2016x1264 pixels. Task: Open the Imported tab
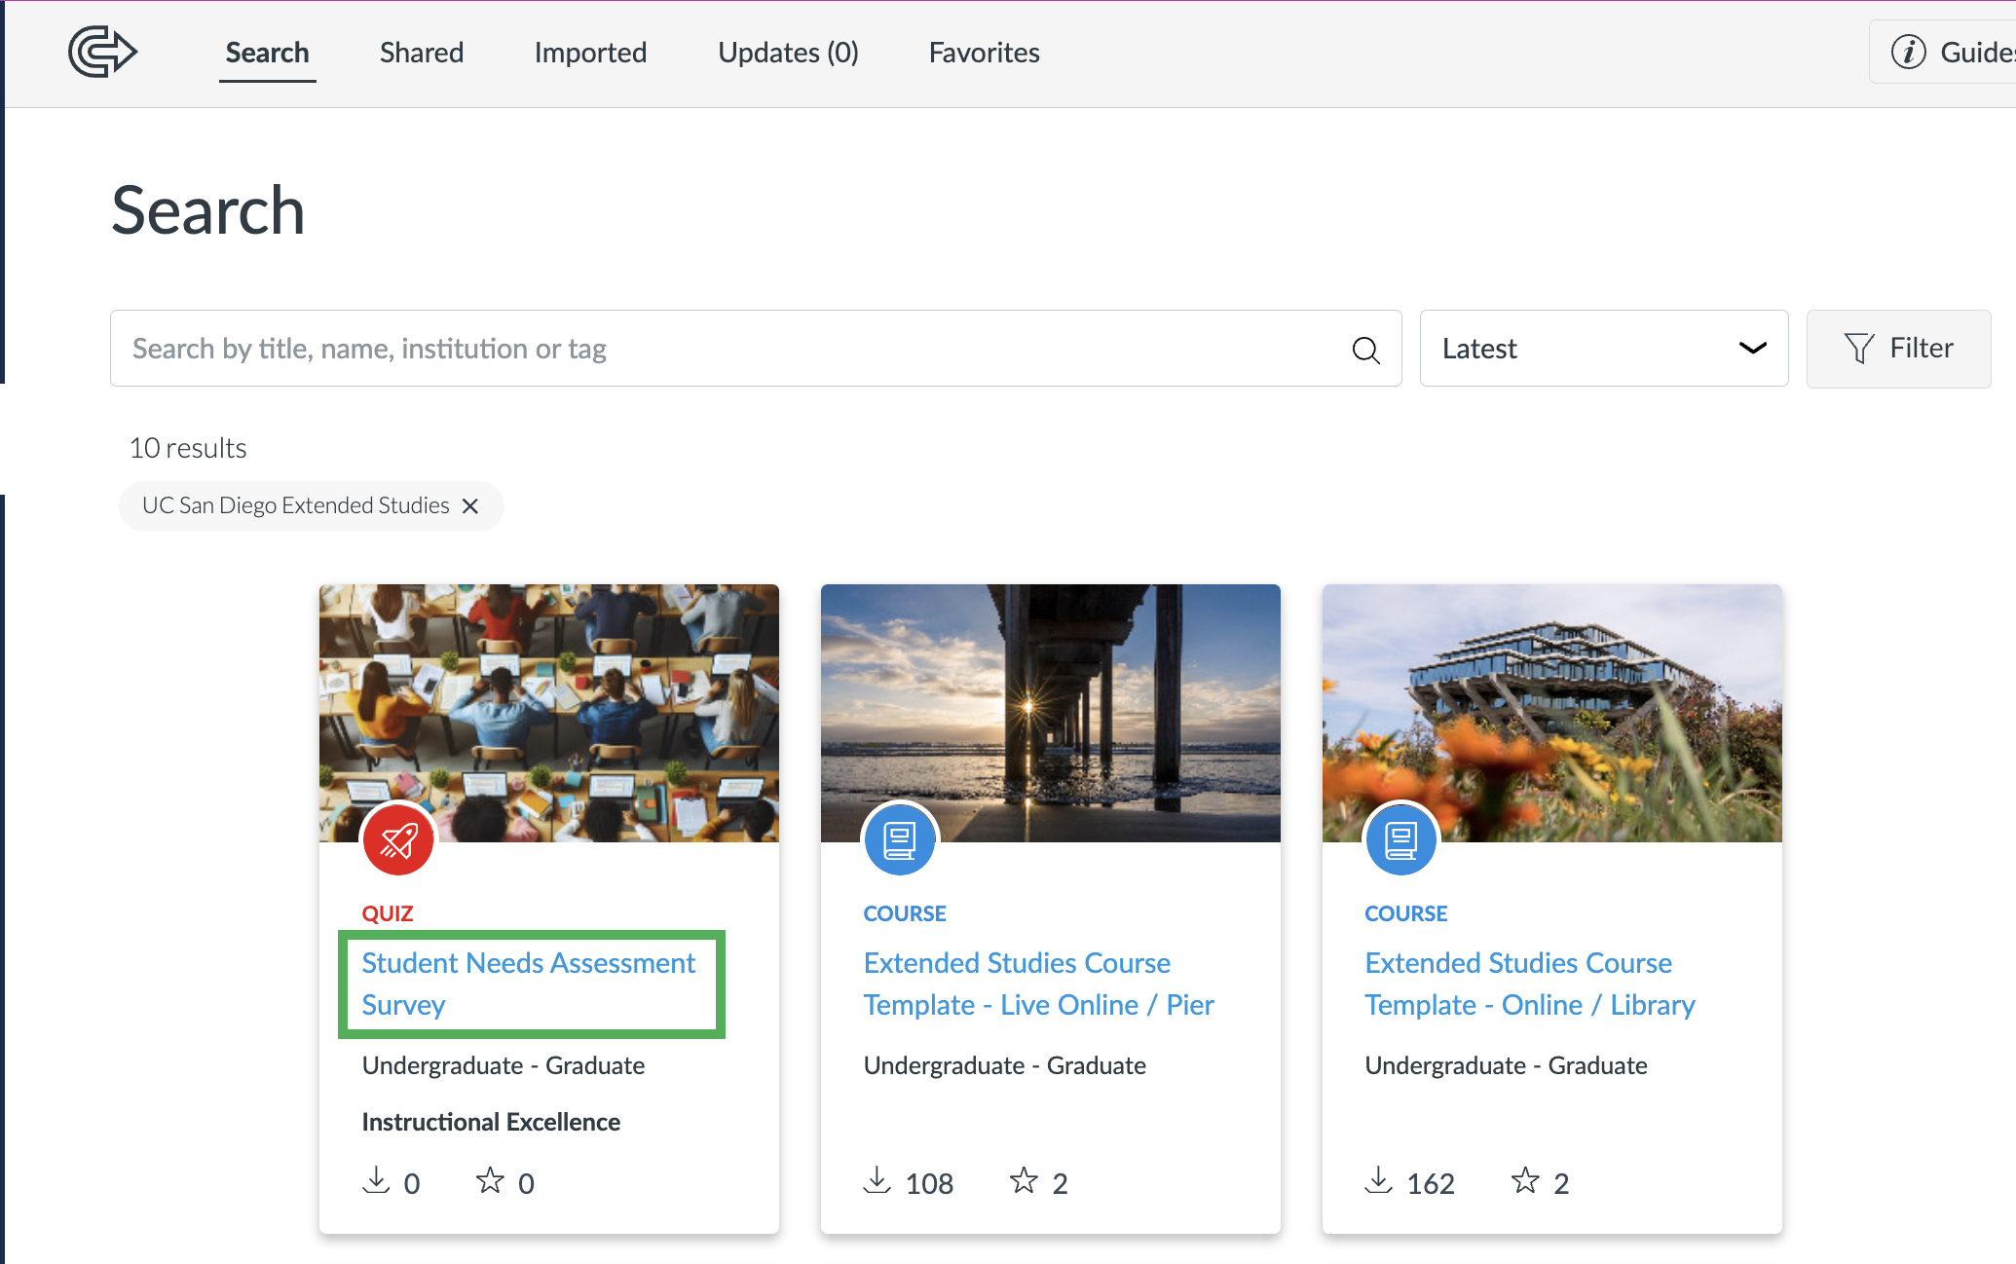590,53
